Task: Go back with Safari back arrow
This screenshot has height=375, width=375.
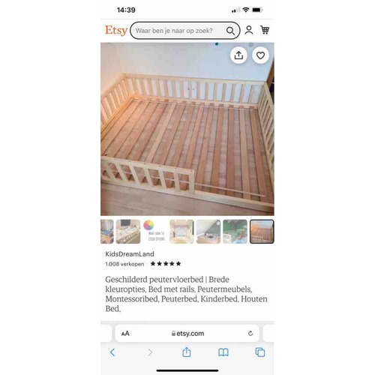Action: [112, 352]
